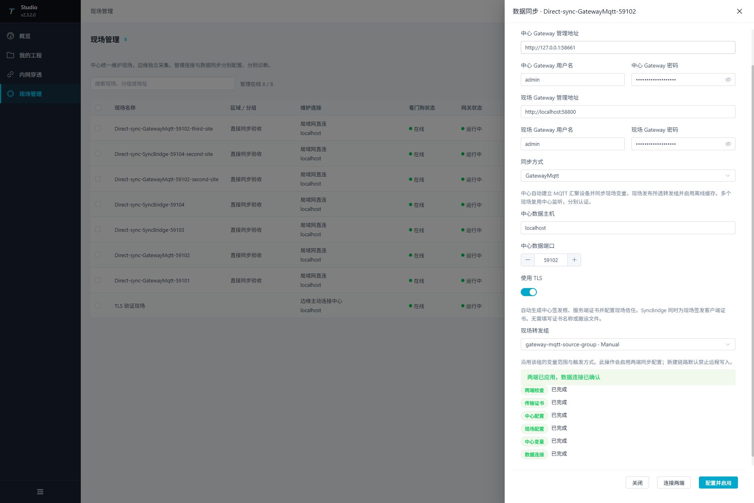The height and width of the screenshot is (503, 754).
Task: Click the Direct-sync-SyncBridge-59103 site name
Action: [x=149, y=230]
